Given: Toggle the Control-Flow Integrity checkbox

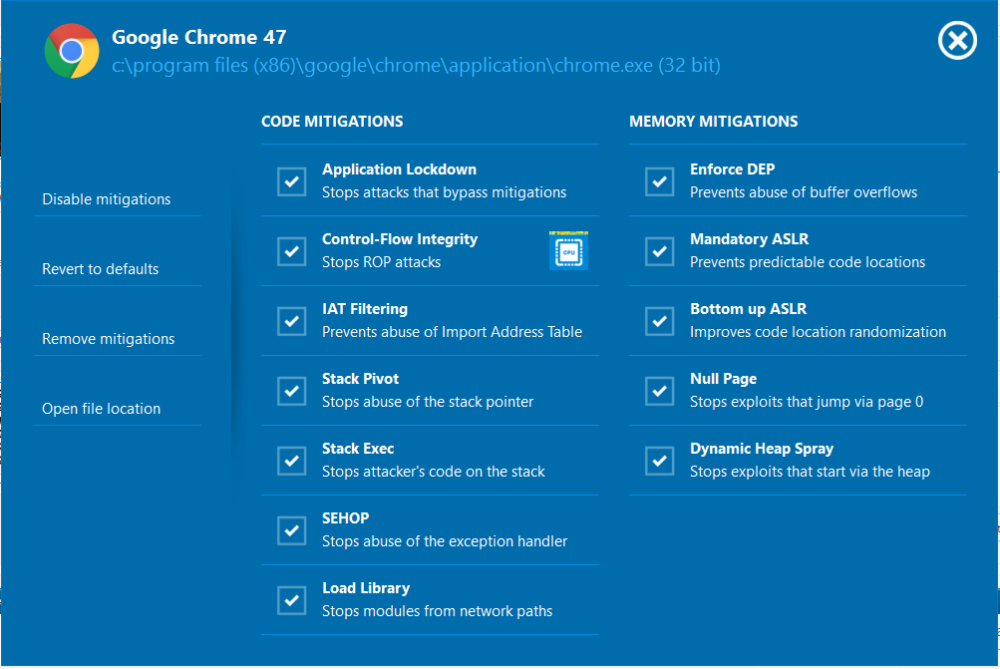Looking at the screenshot, I should pos(291,251).
